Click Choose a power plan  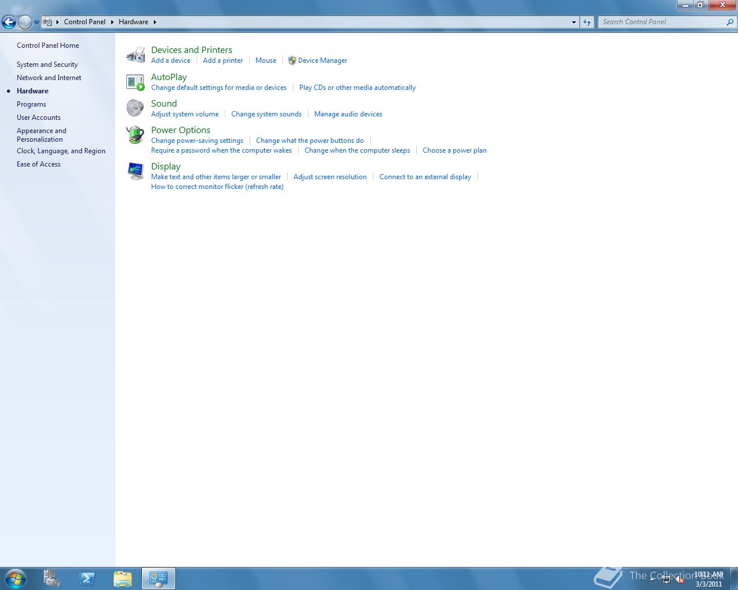click(x=454, y=150)
